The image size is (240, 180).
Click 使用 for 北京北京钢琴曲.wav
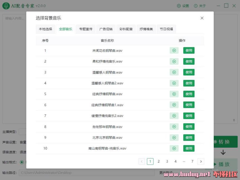coord(189,138)
